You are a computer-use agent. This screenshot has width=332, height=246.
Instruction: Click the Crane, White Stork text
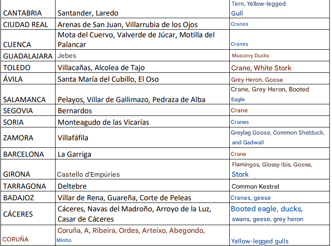click(x=261, y=68)
